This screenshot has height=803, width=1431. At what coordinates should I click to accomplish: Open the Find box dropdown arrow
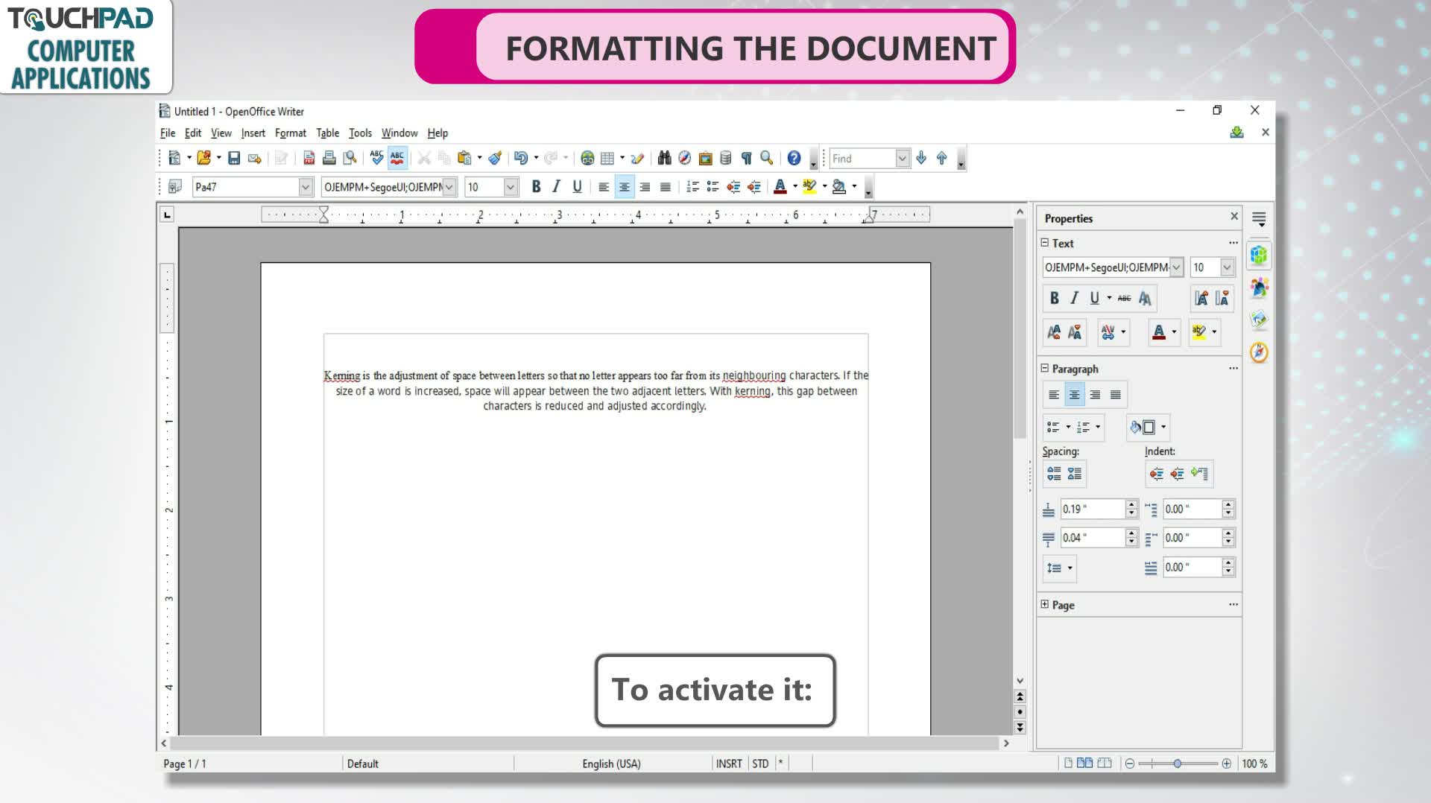(x=902, y=158)
